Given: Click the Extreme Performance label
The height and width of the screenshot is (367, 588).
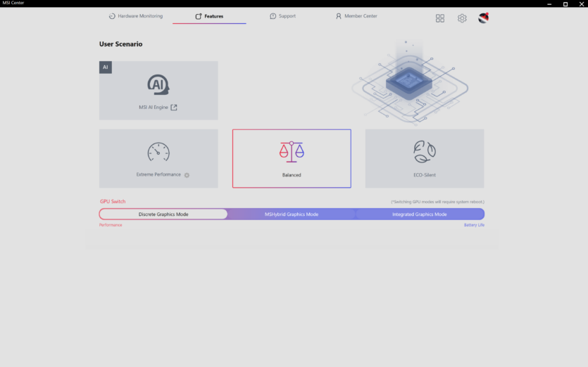Looking at the screenshot, I should pyautogui.click(x=158, y=174).
